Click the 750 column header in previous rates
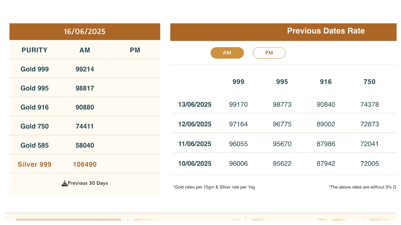 tap(369, 82)
